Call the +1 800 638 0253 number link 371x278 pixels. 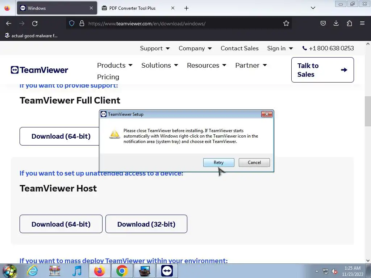click(328, 48)
